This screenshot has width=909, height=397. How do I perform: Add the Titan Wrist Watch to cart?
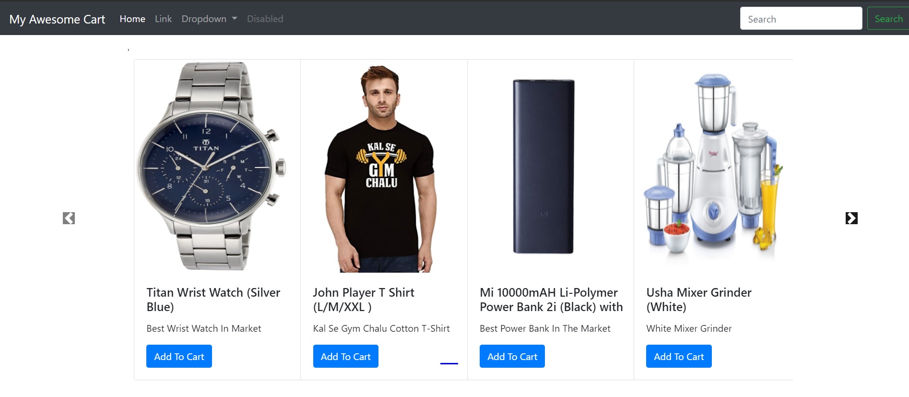click(179, 356)
